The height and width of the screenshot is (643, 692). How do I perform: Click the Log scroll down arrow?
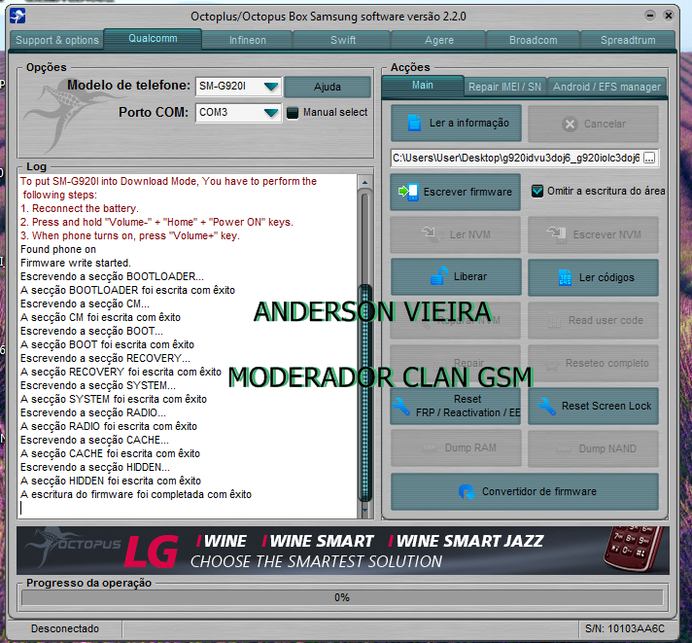point(365,511)
